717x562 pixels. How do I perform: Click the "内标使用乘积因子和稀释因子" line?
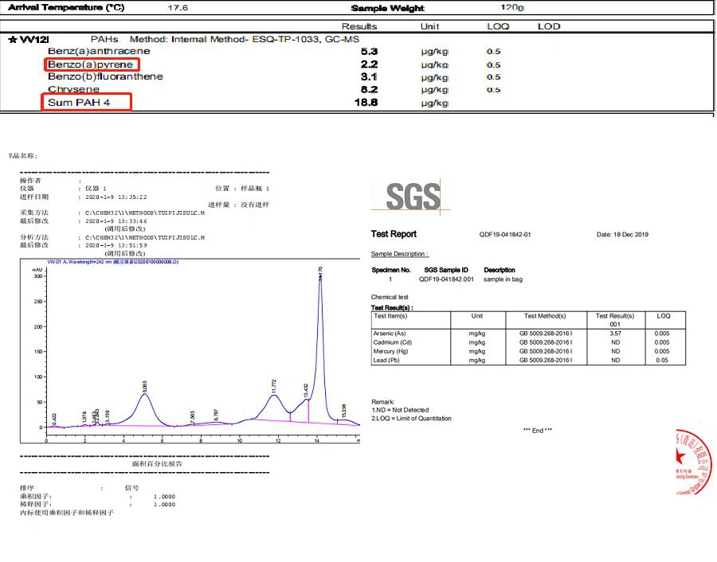click(66, 513)
